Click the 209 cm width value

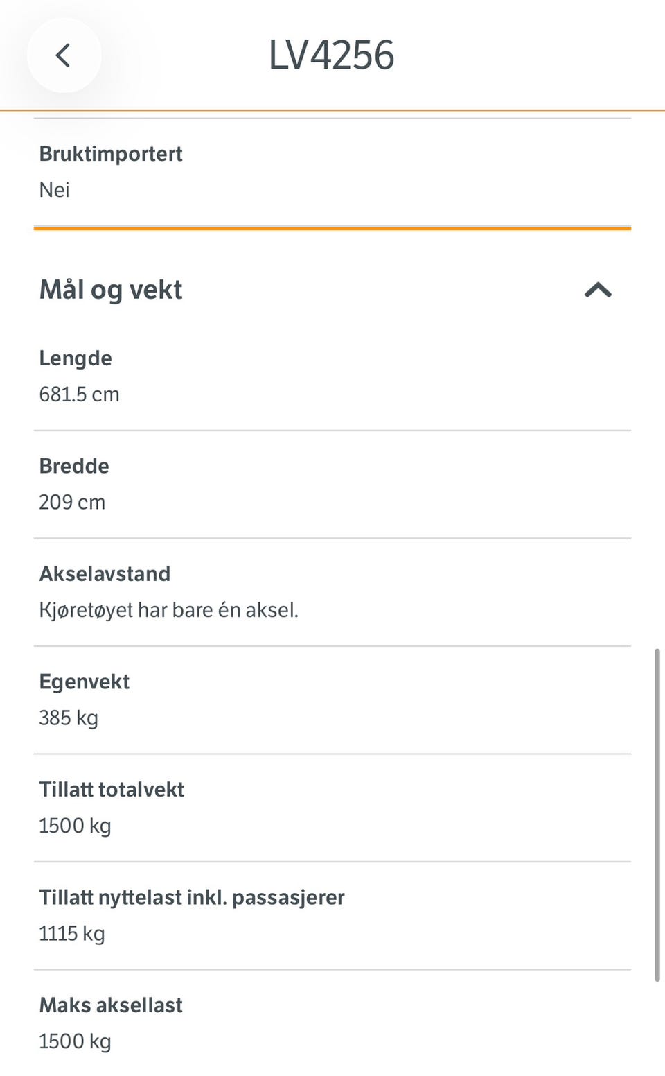click(72, 502)
